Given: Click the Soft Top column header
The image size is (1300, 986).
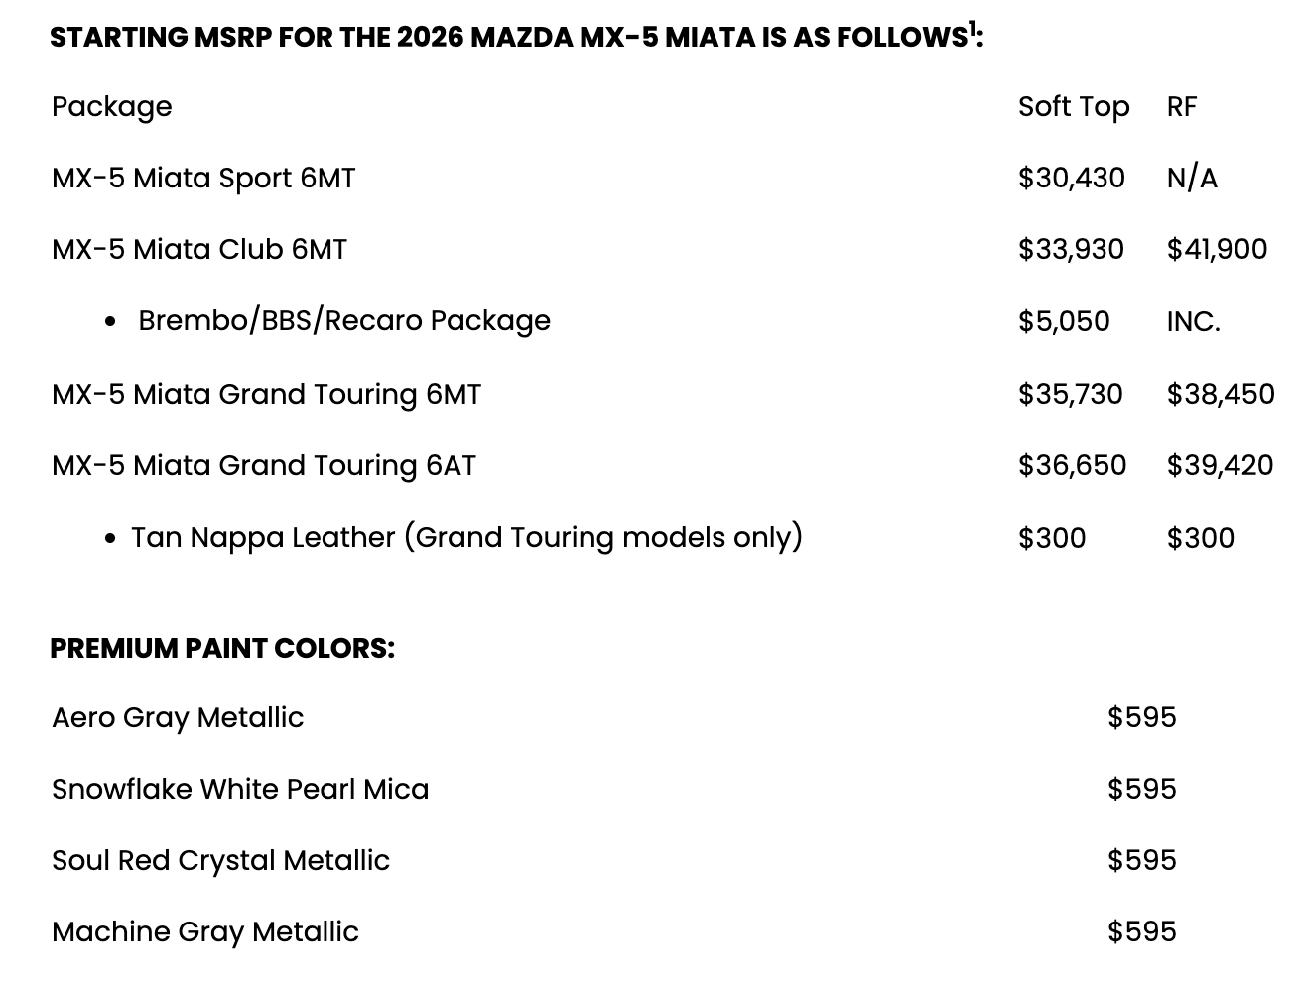Looking at the screenshot, I should (1074, 107).
